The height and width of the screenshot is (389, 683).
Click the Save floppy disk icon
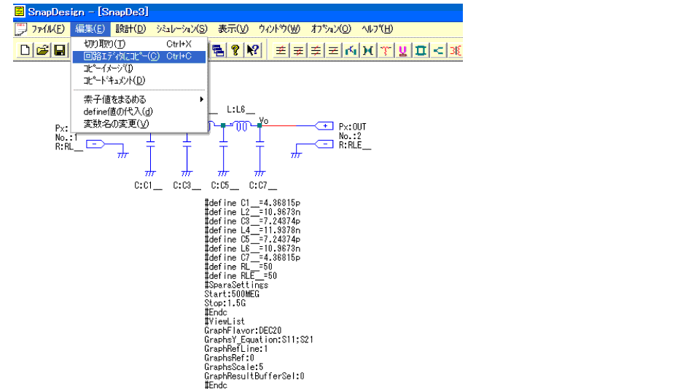[60, 50]
